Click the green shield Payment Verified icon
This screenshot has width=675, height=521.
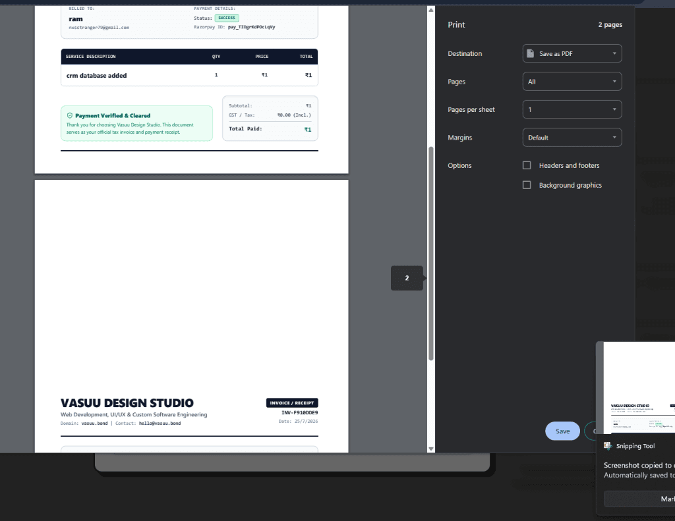pyautogui.click(x=70, y=115)
